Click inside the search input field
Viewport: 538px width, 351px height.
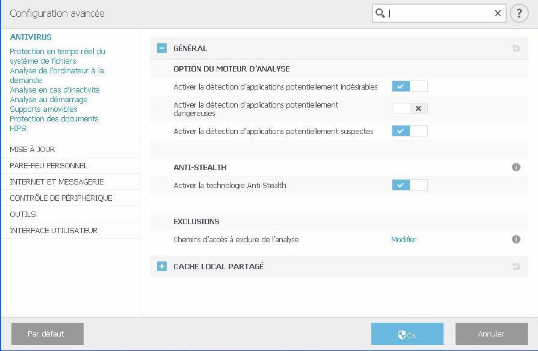point(439,13)
